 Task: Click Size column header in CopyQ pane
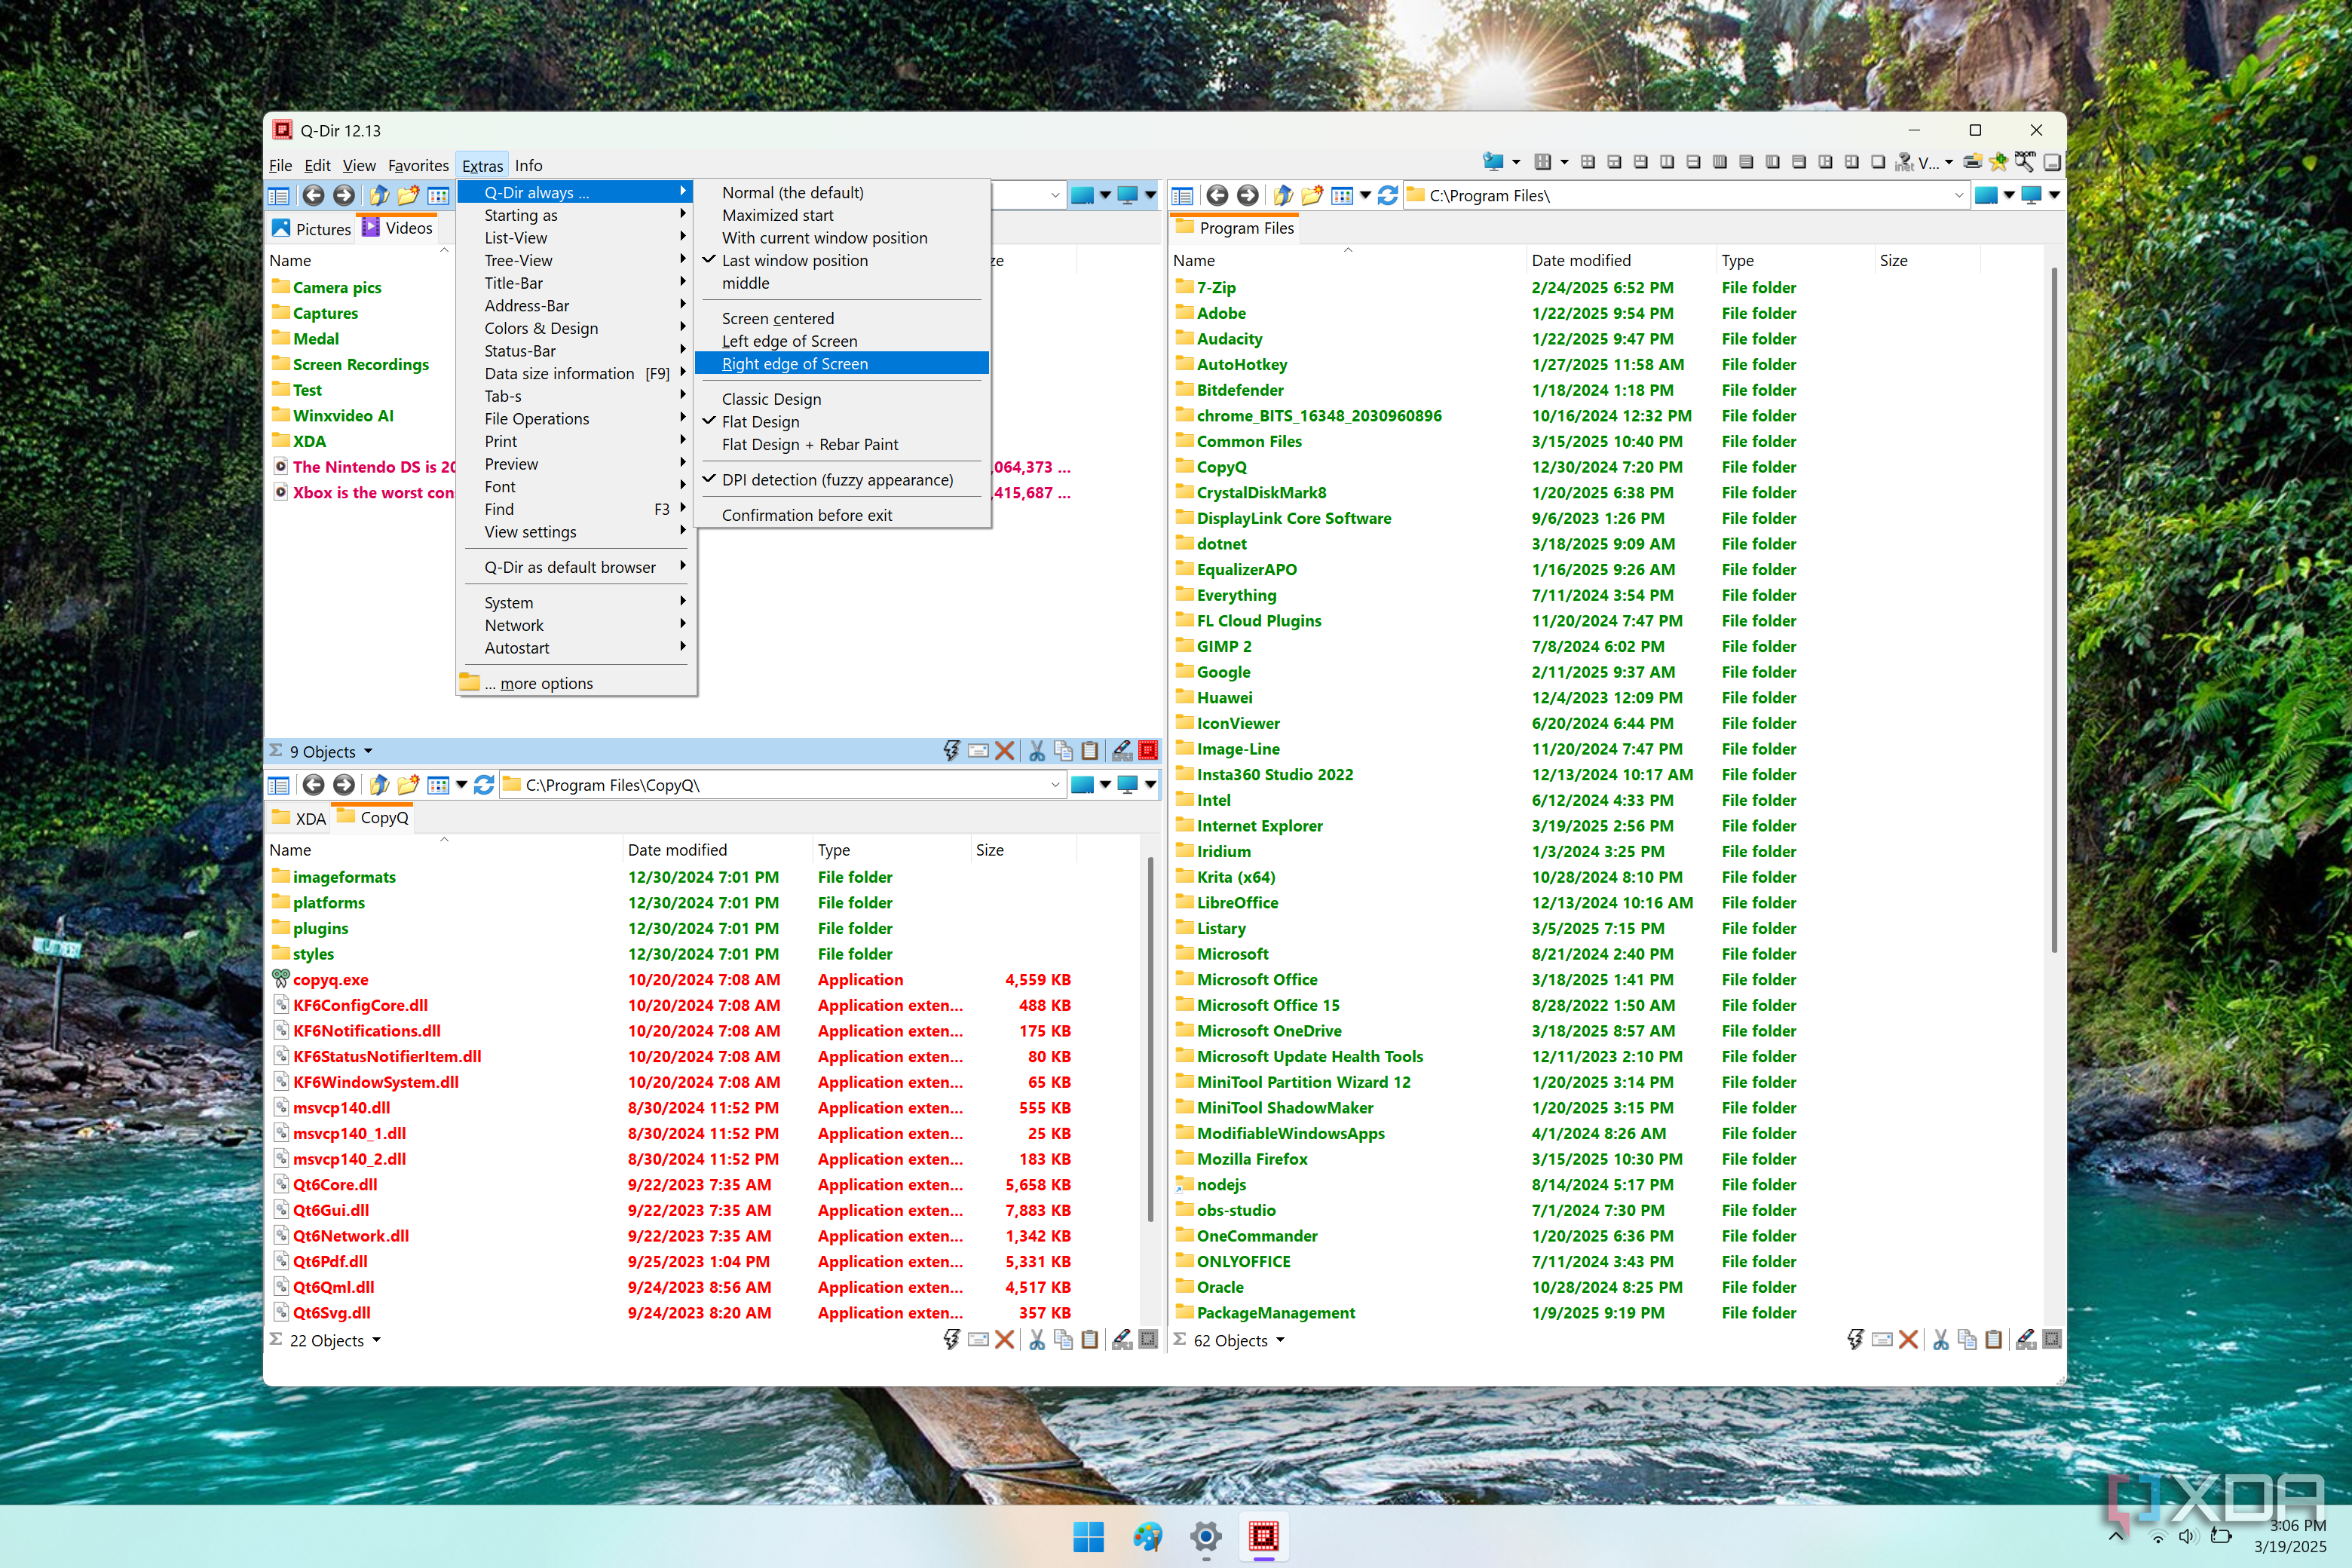1022,850
